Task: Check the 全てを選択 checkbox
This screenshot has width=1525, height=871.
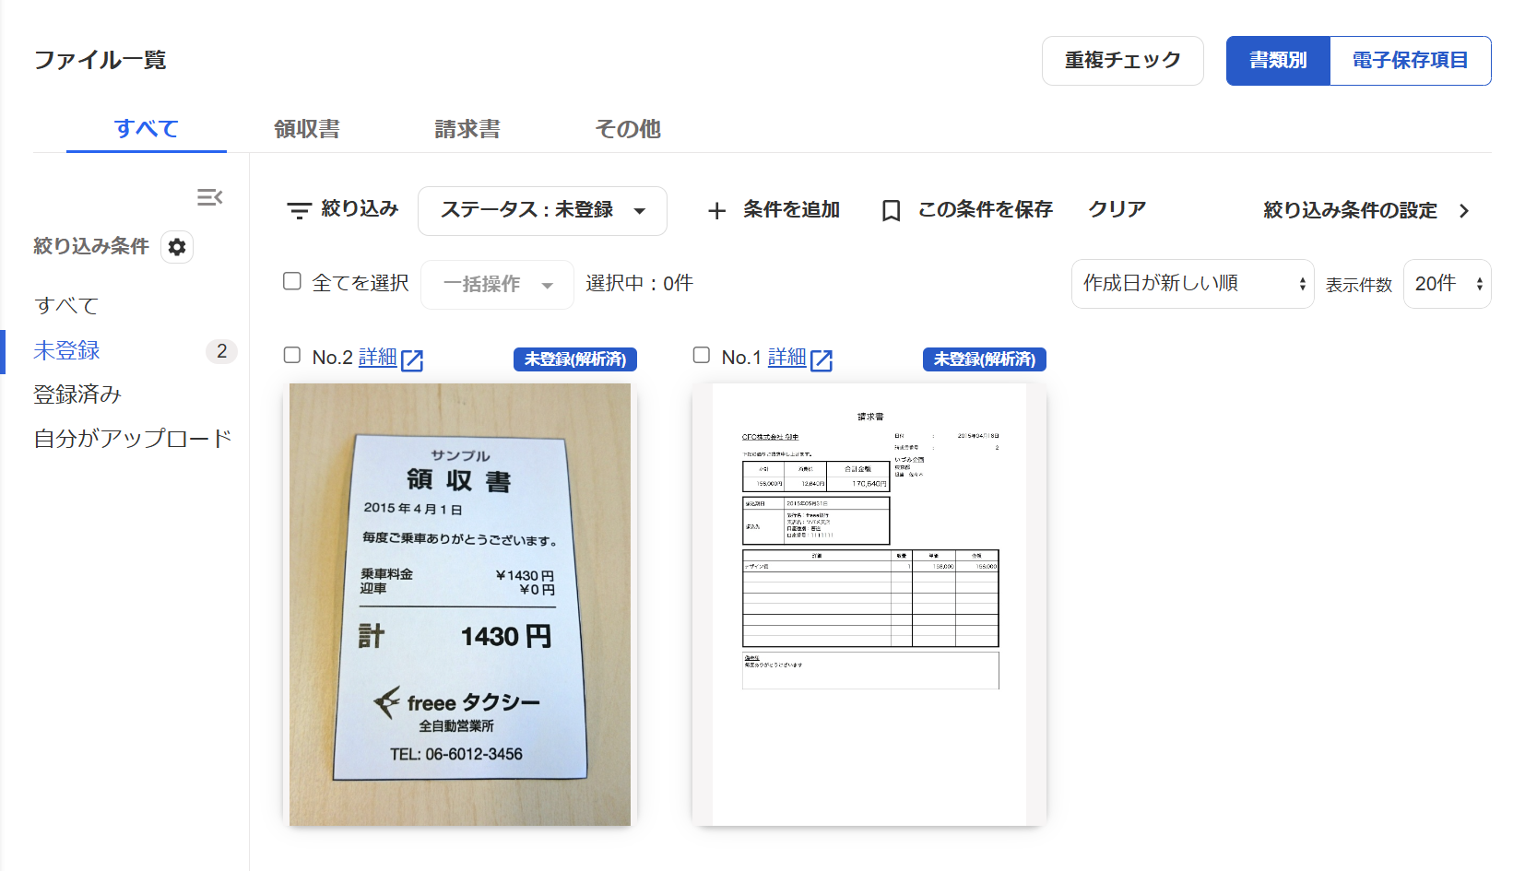Action: tap(292, 281)
